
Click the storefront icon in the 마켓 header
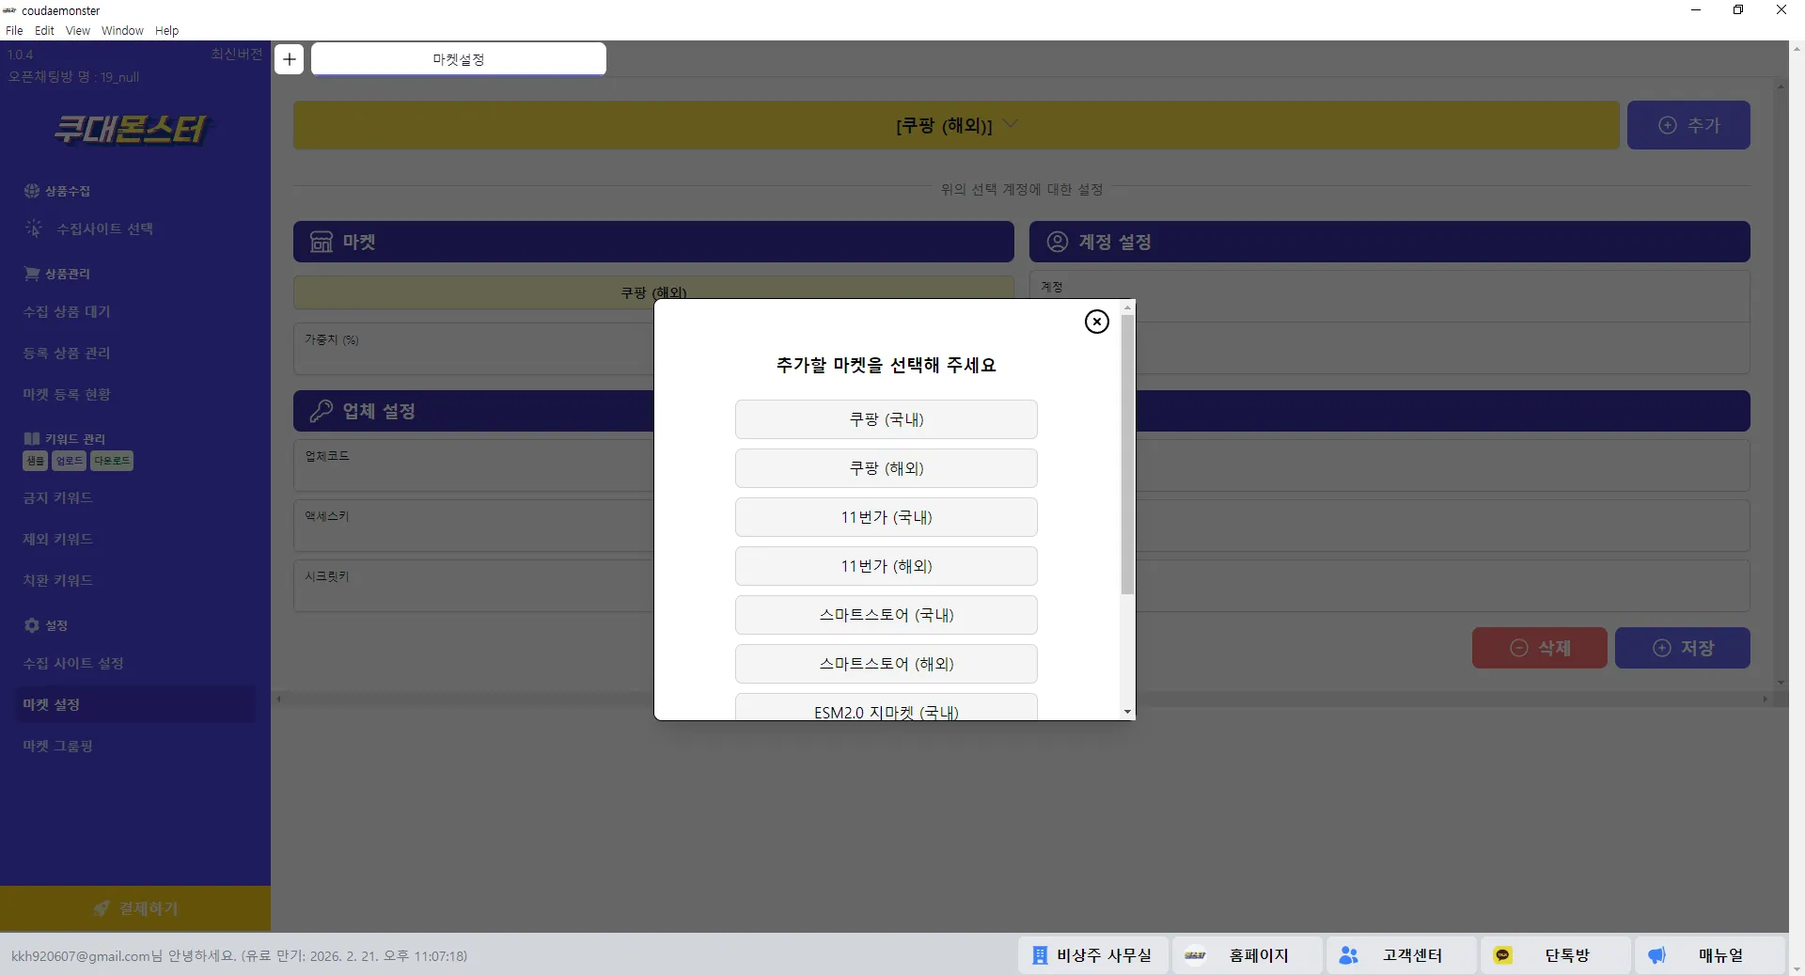click(322, 242)
